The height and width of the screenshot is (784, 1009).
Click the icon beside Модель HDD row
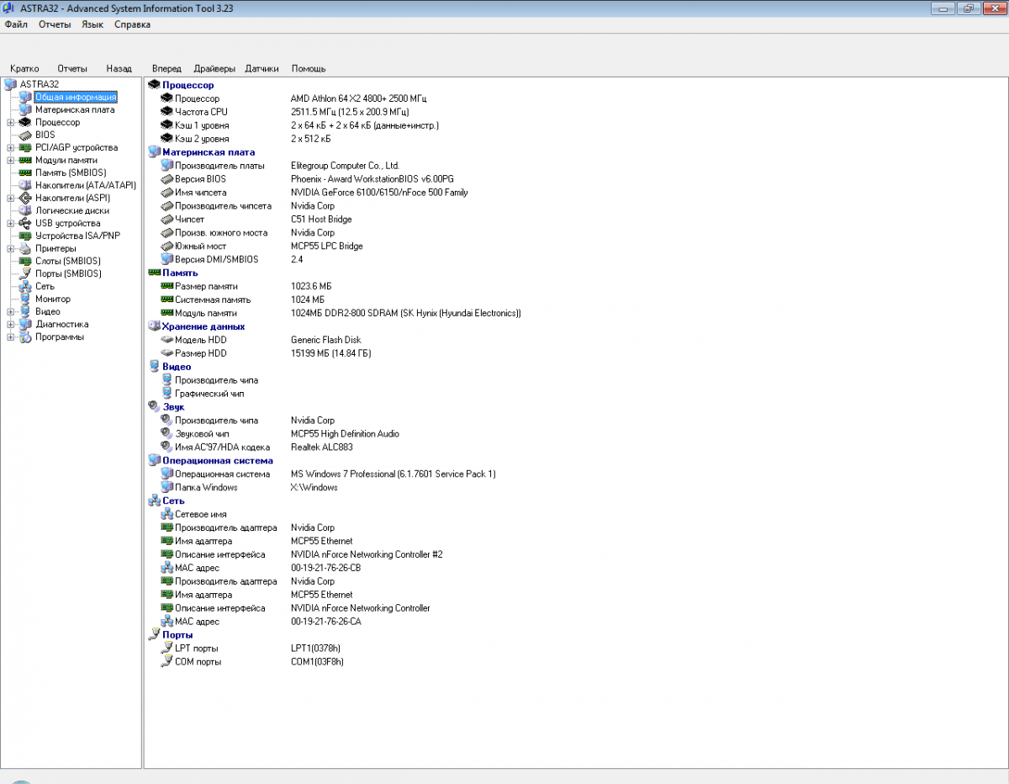166,340
